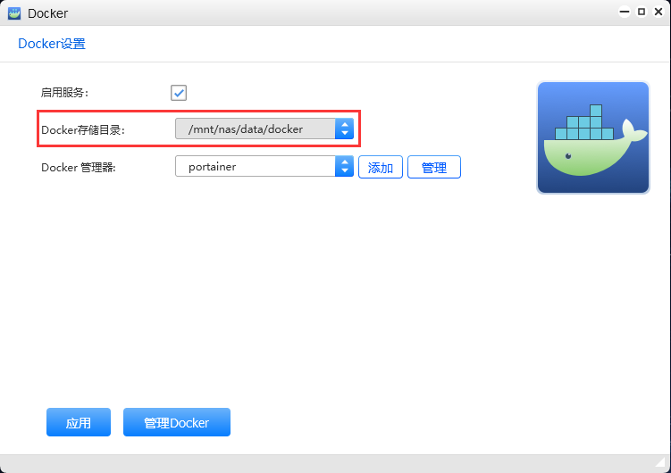Open the portainer manager dropdown
Screen dimensions: 671x473
click(264, 166)
